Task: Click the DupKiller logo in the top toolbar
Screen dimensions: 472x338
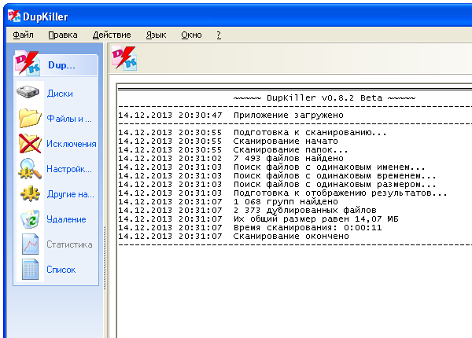Action: pos(124,58)
